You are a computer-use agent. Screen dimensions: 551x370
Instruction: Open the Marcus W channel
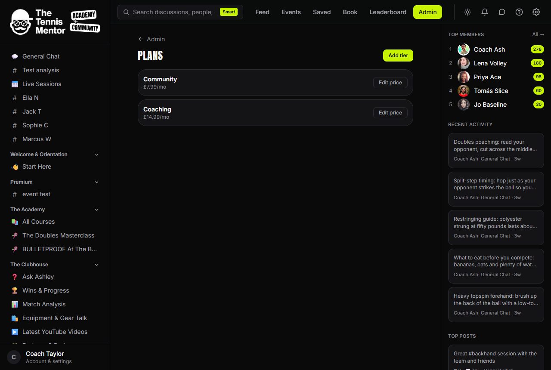55,139
